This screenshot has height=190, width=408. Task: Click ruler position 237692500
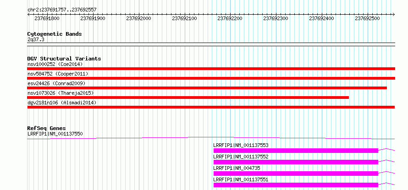click(367, 18)
